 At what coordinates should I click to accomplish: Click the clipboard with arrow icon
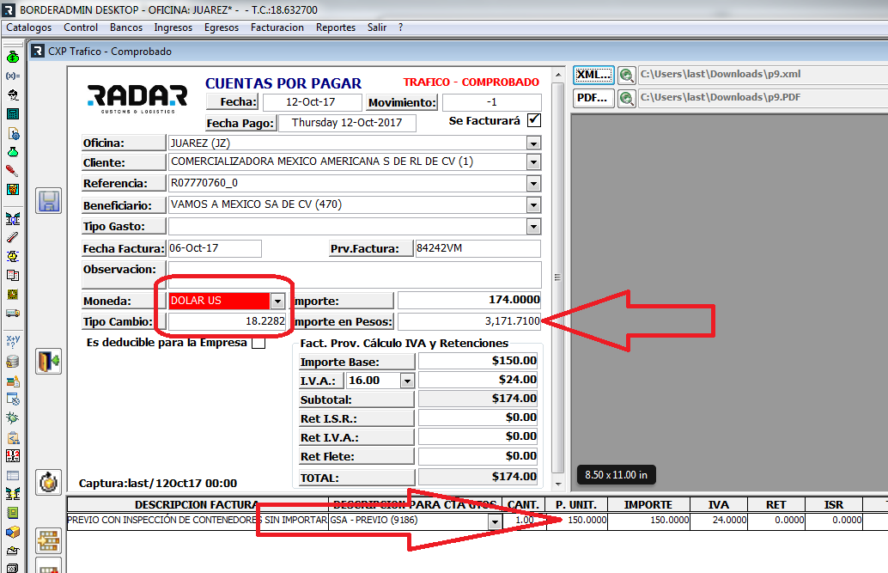tap(13, 437)
